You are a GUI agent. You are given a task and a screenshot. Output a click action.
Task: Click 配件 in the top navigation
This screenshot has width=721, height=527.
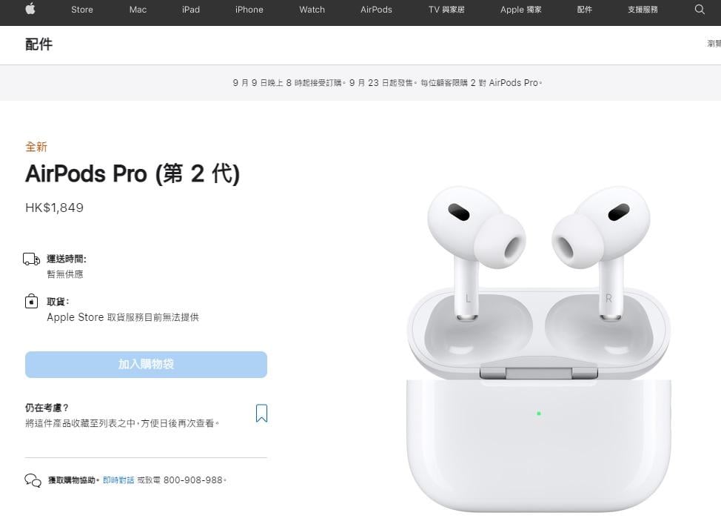click(585, 10)
